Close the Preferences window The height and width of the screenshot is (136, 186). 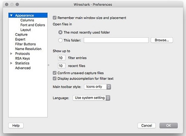click(7, 4)
